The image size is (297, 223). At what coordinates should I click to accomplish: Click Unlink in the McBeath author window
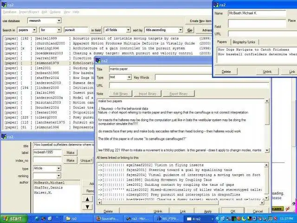(x=267, y=72)
